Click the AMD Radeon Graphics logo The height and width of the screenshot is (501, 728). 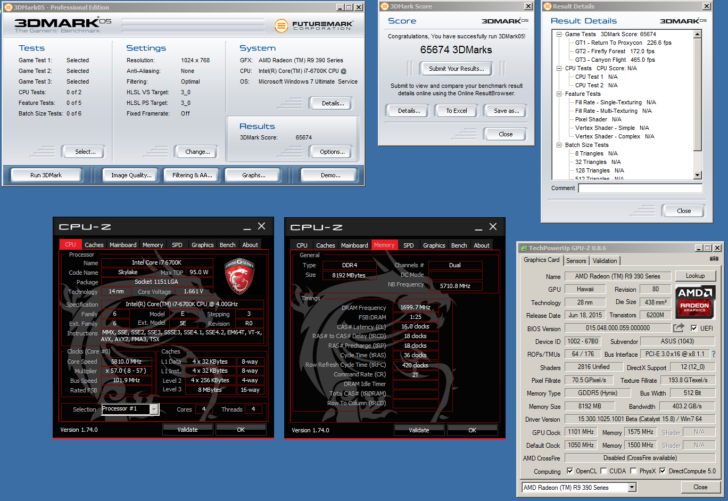(695, 302)
